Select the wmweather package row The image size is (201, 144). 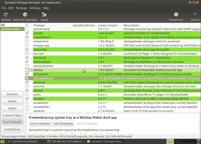click(x=113, y=103)
